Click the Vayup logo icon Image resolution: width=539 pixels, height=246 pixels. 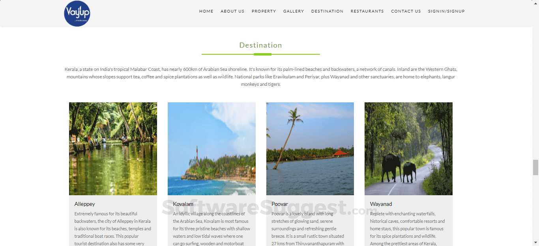click(77, 13)
